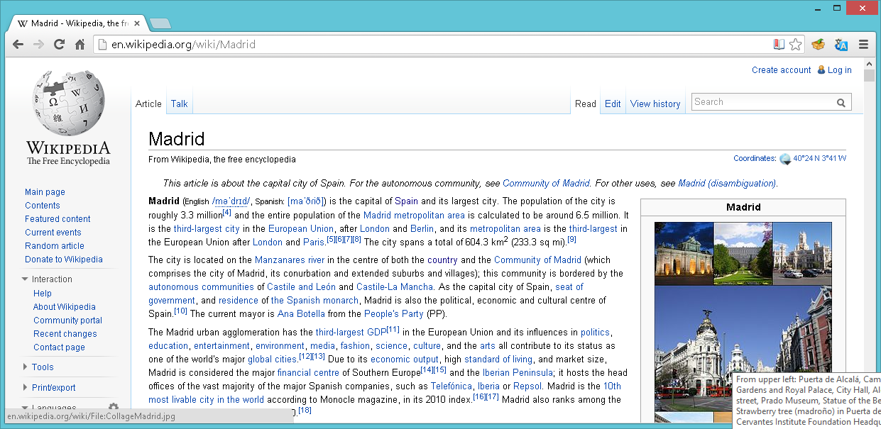Go to a Random article
Screen dimensions: 881x429
(x=55, y=246)
